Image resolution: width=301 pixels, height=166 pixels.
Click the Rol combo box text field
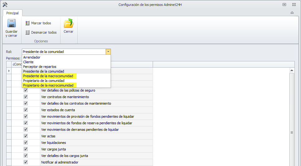(x=64, y=52)
